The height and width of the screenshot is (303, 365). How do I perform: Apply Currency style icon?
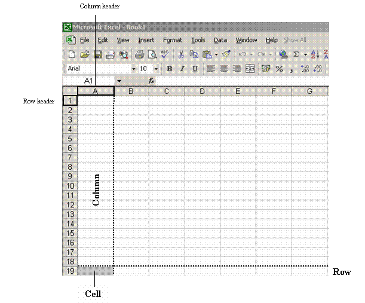point(266,69)
